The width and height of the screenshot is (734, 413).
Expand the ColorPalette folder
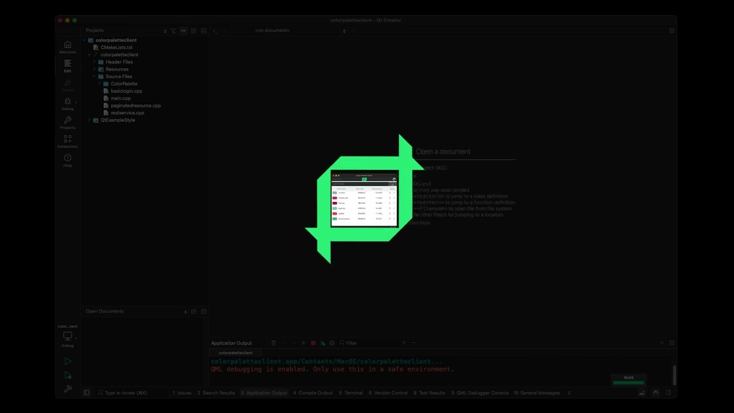pos(100,84)
